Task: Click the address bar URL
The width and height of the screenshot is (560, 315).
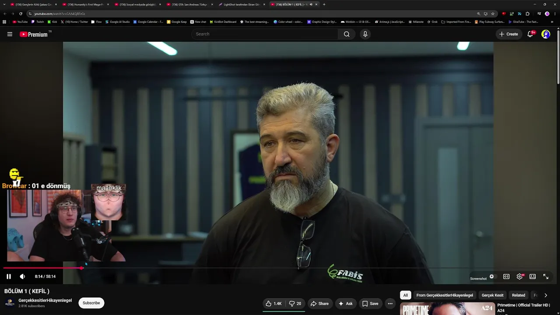Action: (59, 14)
